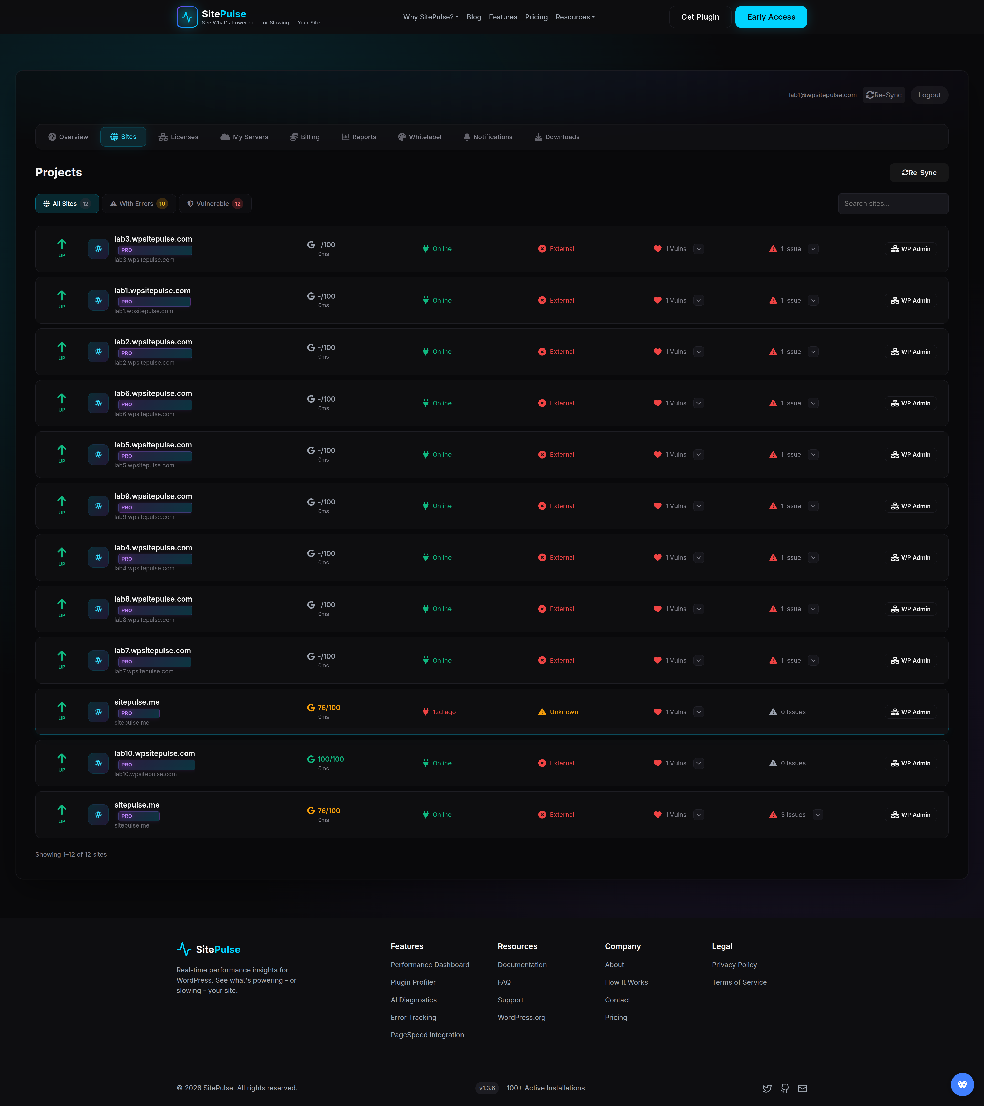Image resolution: width=984 pixels, height=1106 pixels.
Task: Open the Twitter icon in footer
Action: pyautogui.click(x=767, y=1088)
